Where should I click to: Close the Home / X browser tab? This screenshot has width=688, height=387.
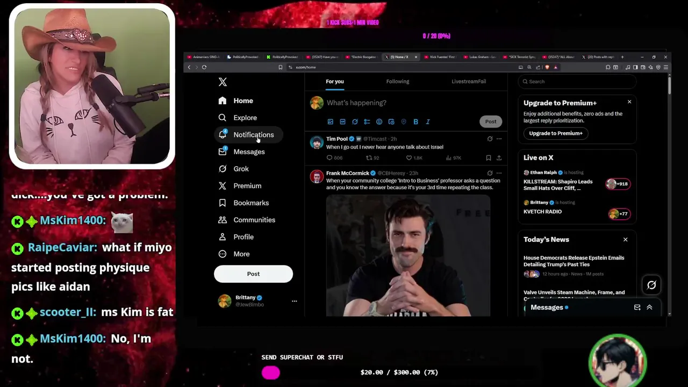pos(415,57)
